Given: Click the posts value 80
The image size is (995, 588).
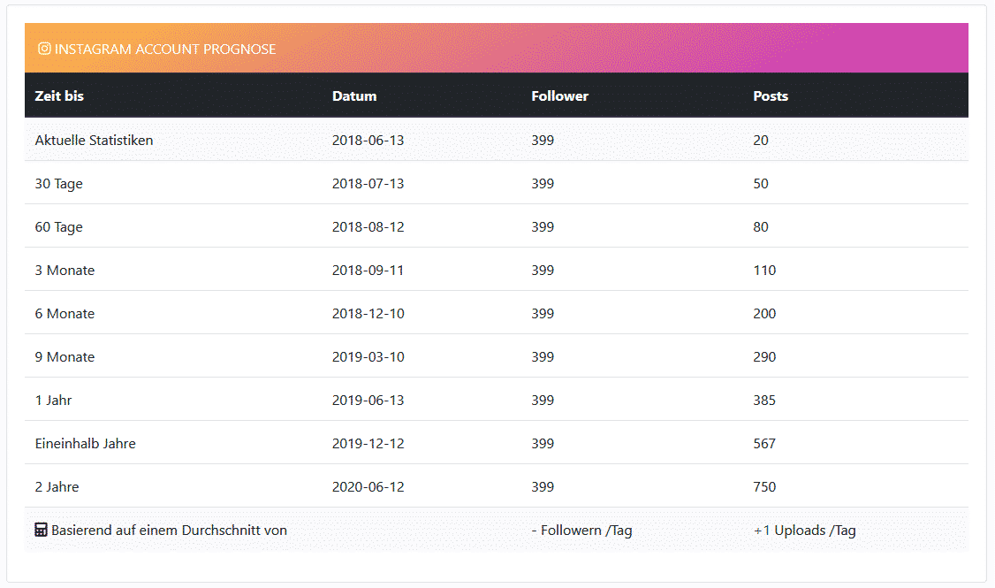Looking at the screenshot, I should (x=761, y=226).
